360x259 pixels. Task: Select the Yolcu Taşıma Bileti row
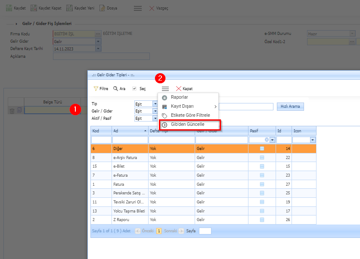pyautogui.click(x=203, y=211)
